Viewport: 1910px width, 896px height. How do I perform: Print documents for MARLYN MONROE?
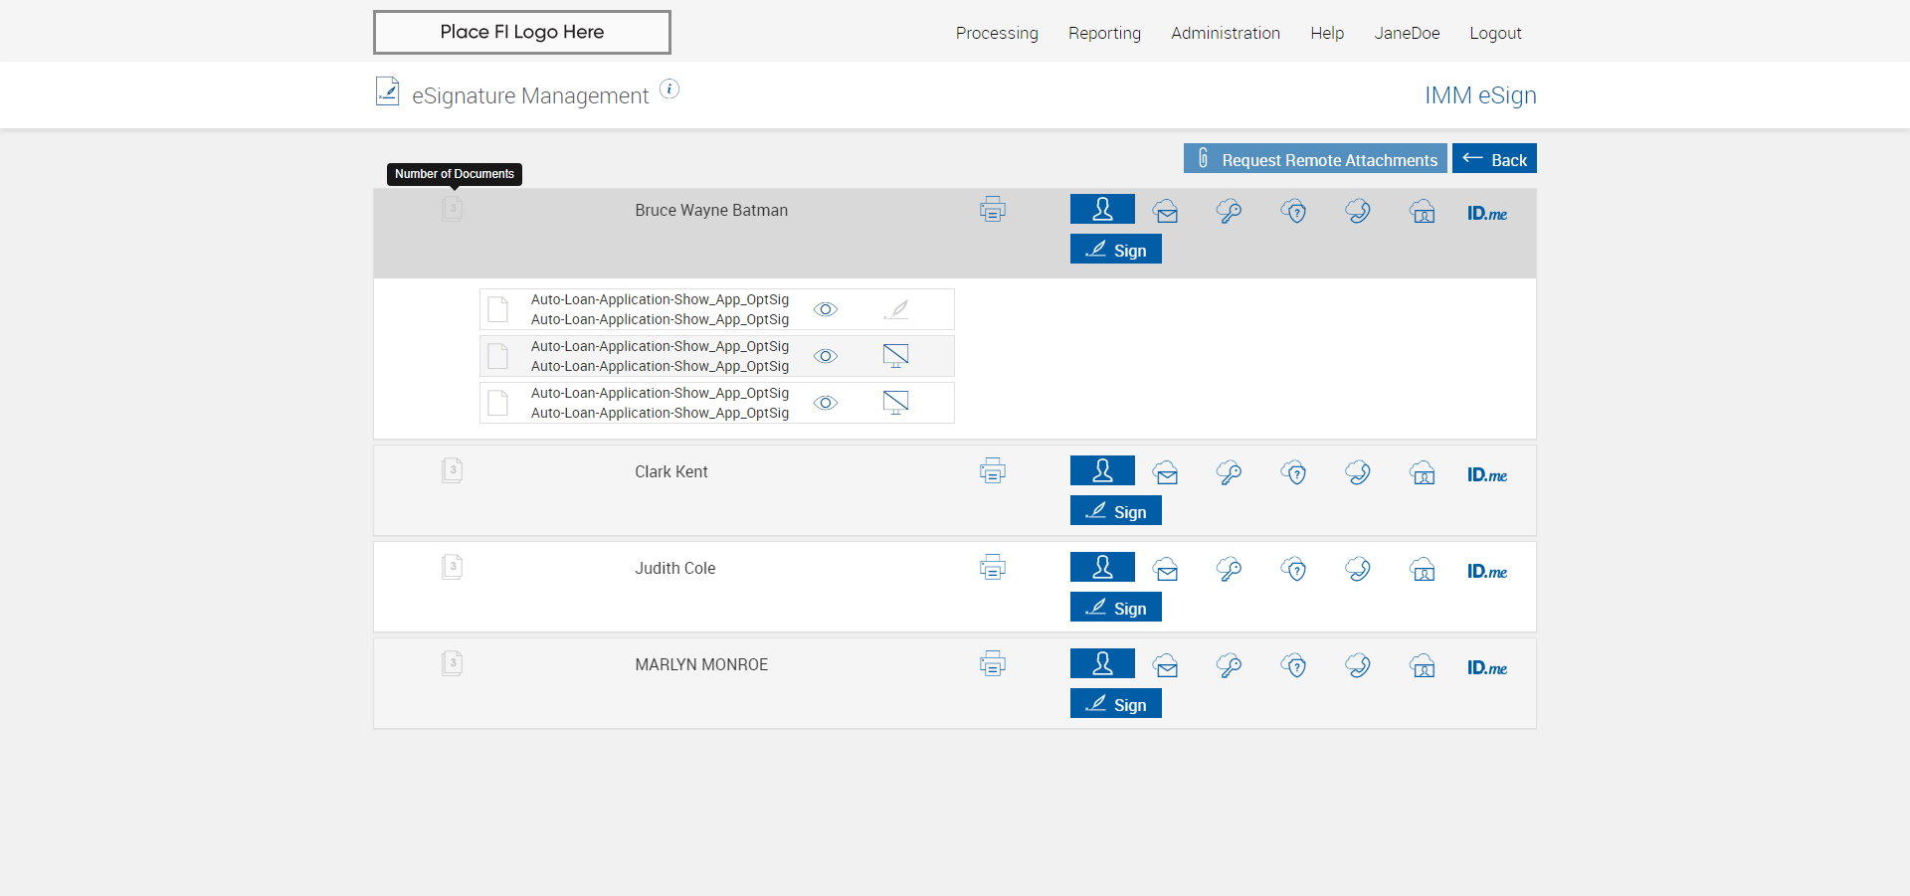(993, 664)
